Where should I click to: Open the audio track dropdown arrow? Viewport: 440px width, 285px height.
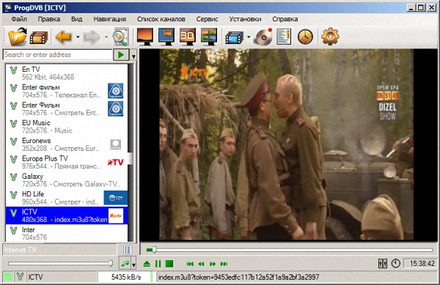(x=133, y=264)
